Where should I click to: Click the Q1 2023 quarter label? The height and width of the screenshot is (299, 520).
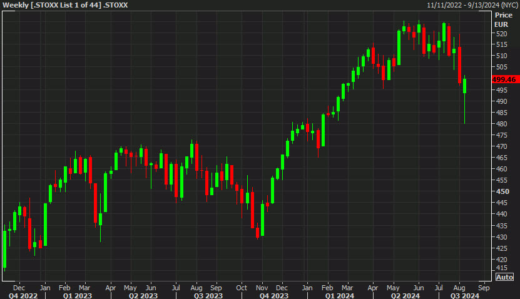[x=77, y=295]
